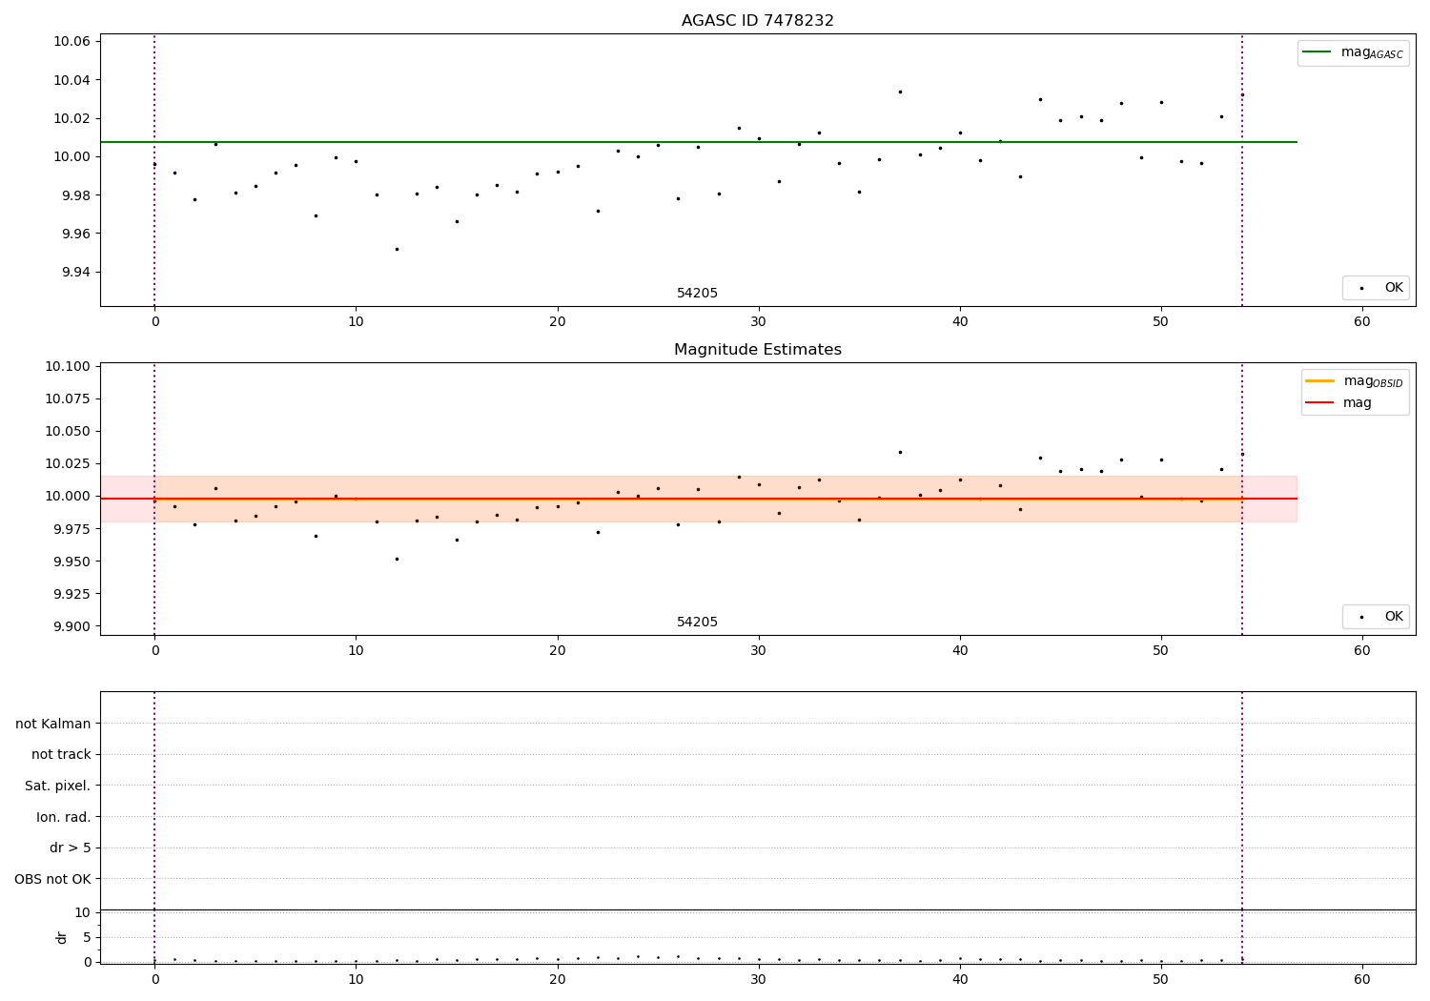Click x-axis tick 20 under the bottom plot

(558, 979)
